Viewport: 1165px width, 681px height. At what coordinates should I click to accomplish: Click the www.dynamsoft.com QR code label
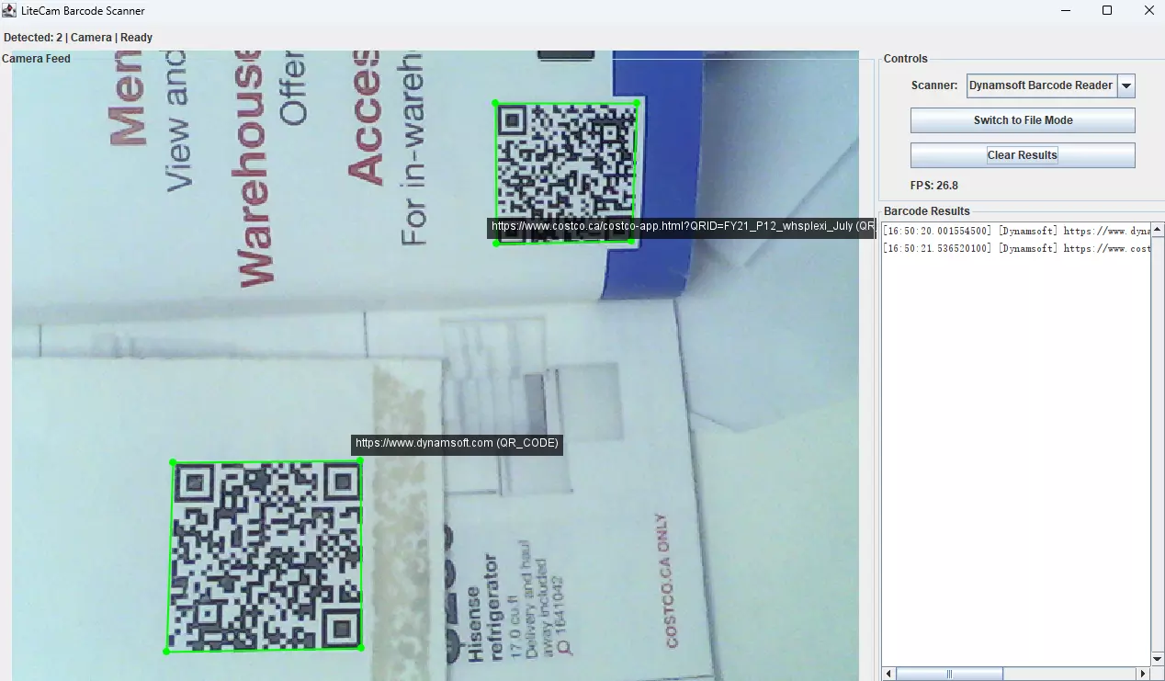(457, 443)
